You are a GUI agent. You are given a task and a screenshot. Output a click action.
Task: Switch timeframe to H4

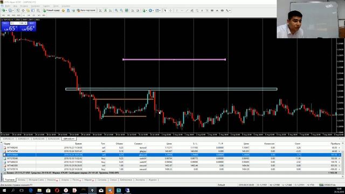[29, 15]
